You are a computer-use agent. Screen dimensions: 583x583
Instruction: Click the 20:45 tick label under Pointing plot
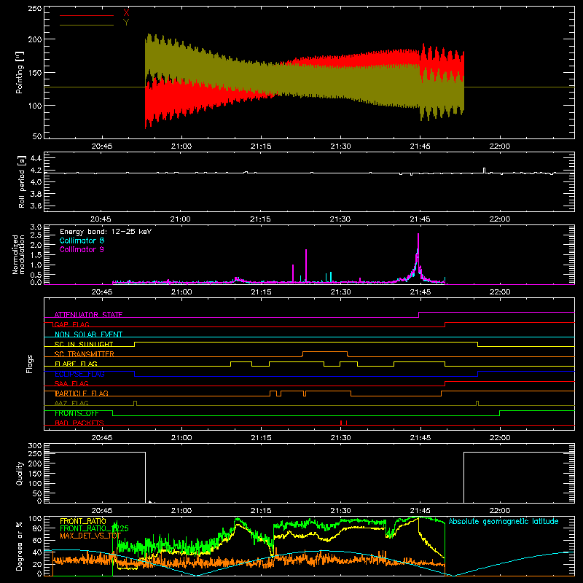tap(102, 146)
